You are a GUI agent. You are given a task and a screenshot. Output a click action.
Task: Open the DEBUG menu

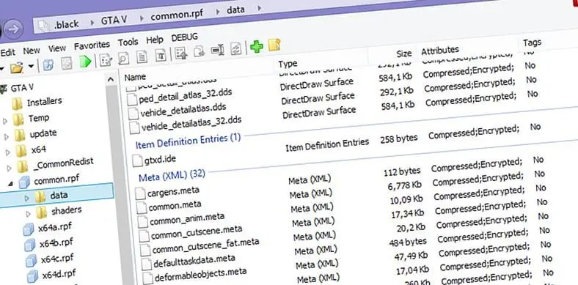184,37
